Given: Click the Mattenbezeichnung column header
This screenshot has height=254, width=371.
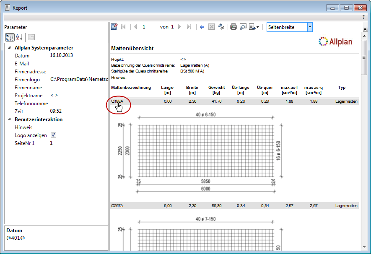Looking at the screenshot, I should pos(131,88).
